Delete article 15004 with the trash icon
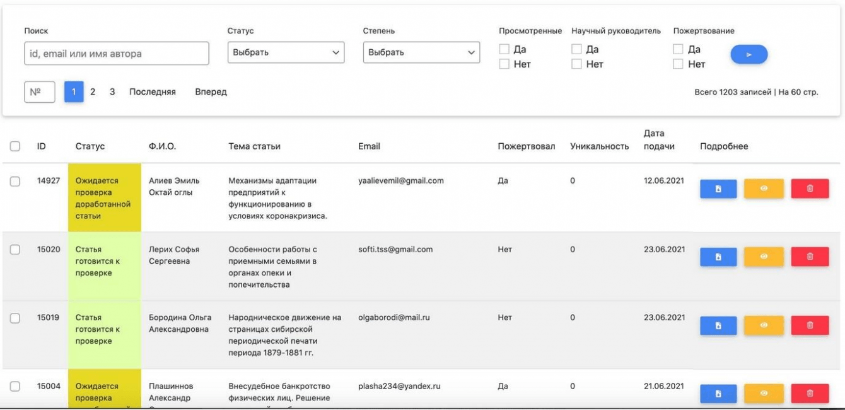The image size is (845, 410). click(x=810, y=393)
